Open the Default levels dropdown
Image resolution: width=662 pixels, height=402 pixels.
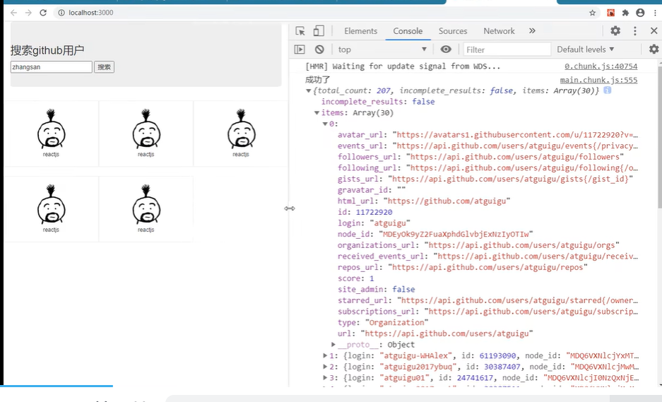(x=585, y=49)
